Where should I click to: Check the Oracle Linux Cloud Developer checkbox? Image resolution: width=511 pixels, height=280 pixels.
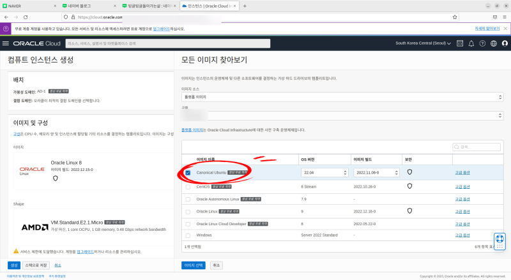pos(188,224)
